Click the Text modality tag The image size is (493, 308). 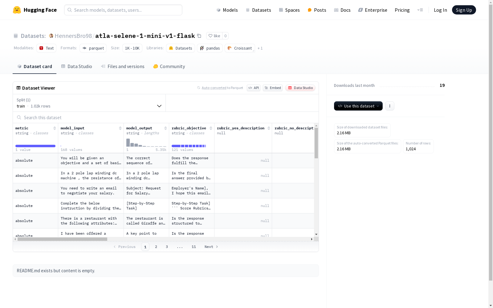coord(47,48)
